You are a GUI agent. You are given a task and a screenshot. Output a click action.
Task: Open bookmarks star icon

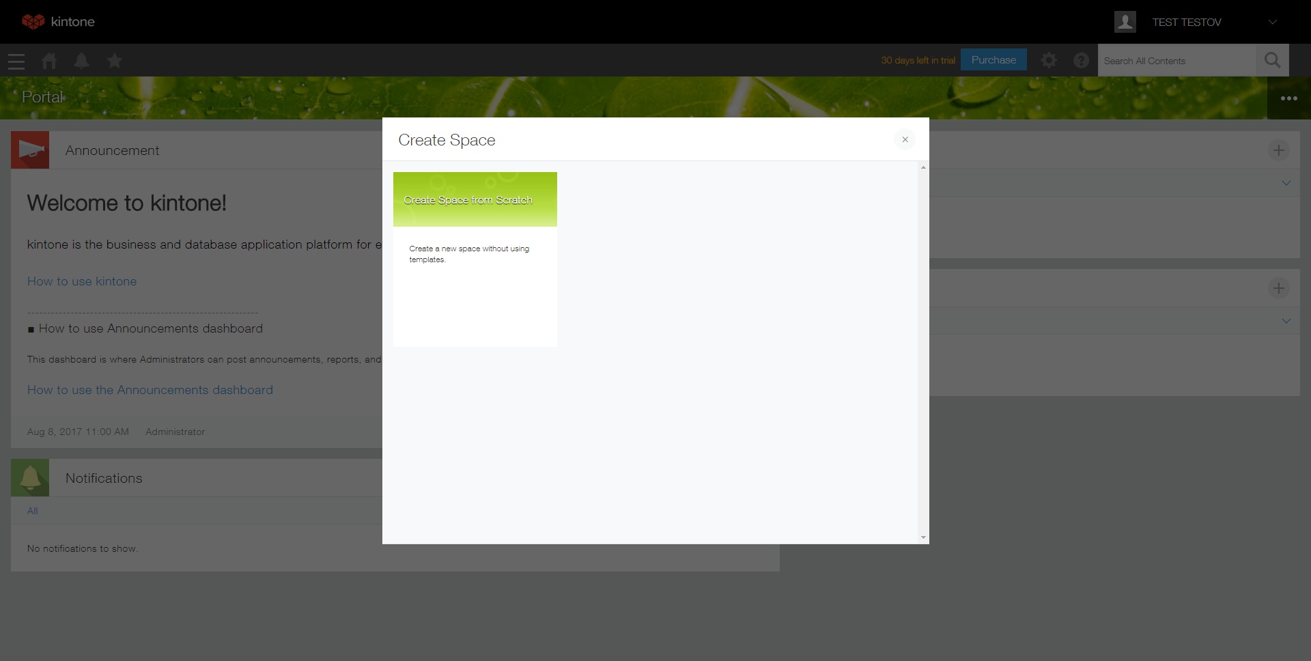click(x=115, y=61)
